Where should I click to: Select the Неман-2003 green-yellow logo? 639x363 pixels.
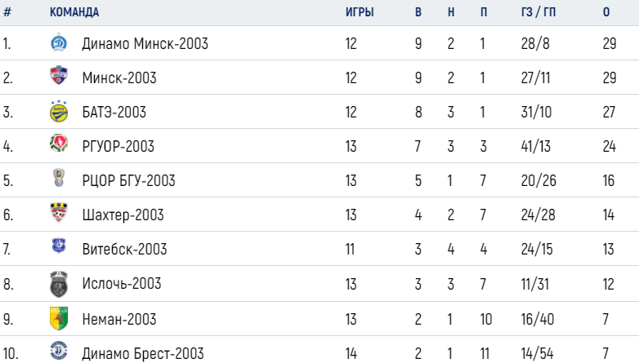tap(59, 318)
